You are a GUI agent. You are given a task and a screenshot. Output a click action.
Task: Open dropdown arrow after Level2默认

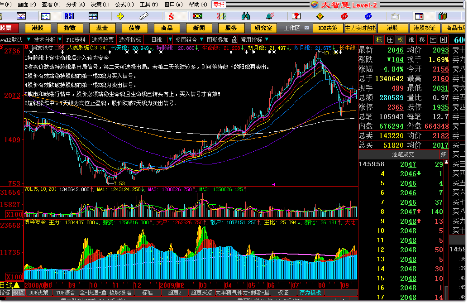(x=29, y=39)
